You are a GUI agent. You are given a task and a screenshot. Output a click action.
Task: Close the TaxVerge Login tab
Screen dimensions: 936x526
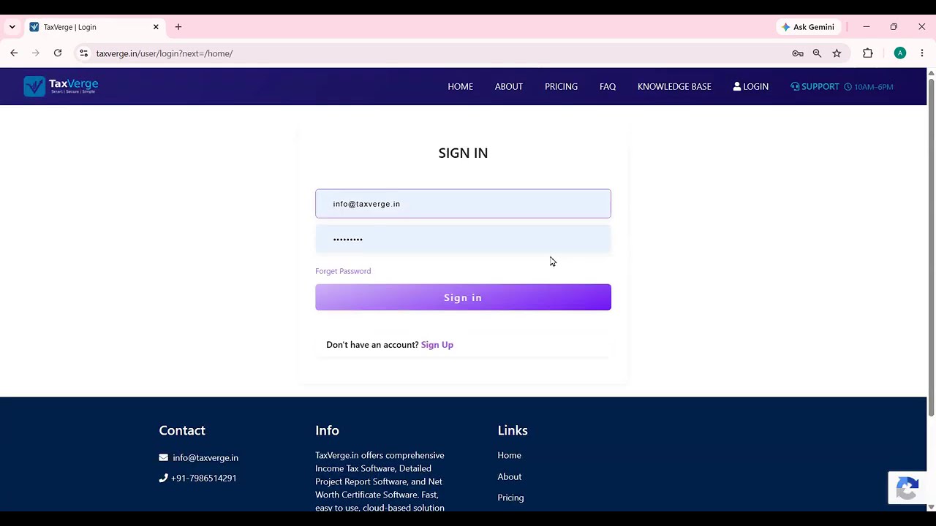pos(156,27)
